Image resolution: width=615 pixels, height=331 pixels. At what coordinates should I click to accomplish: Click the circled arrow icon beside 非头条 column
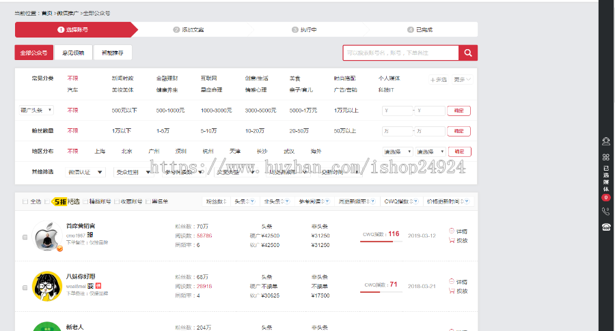[x=288, y=201]
